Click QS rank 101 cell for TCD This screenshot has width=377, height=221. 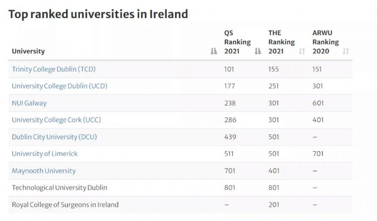(x=229, y=69)
